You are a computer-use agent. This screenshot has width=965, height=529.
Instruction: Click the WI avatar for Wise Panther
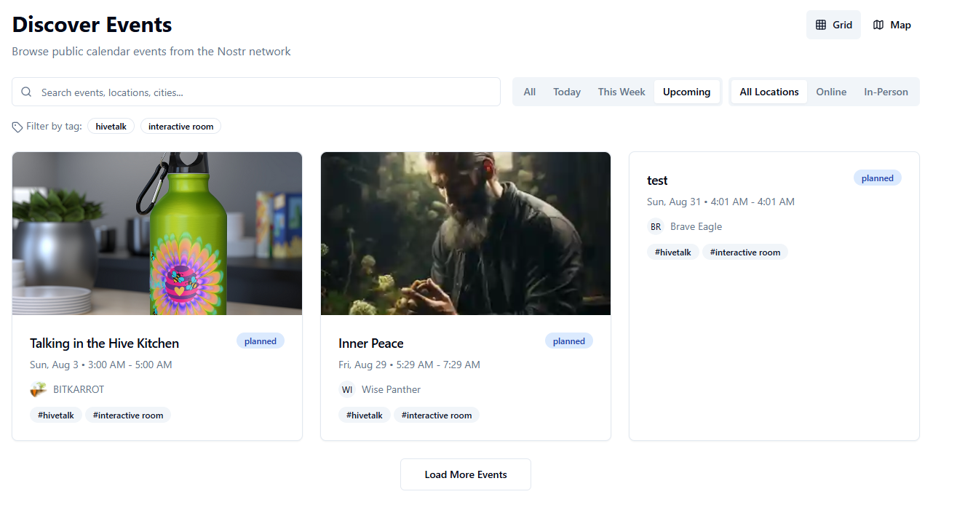point(347,389)
